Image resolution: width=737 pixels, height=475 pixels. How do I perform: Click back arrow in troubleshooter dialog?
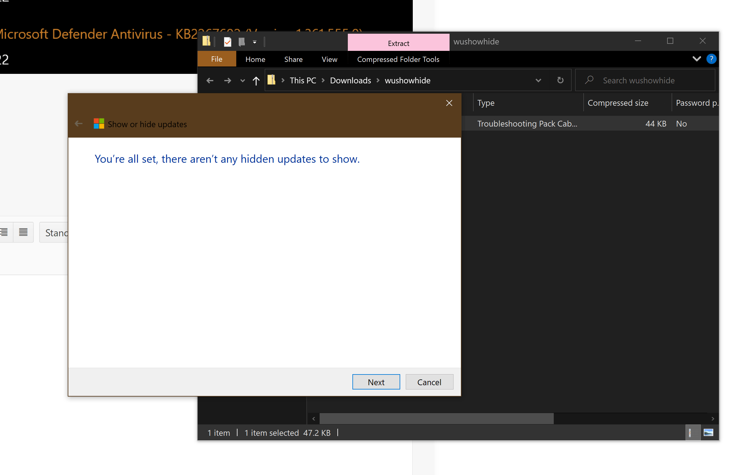pyautogui.click(x=79, y=124)
